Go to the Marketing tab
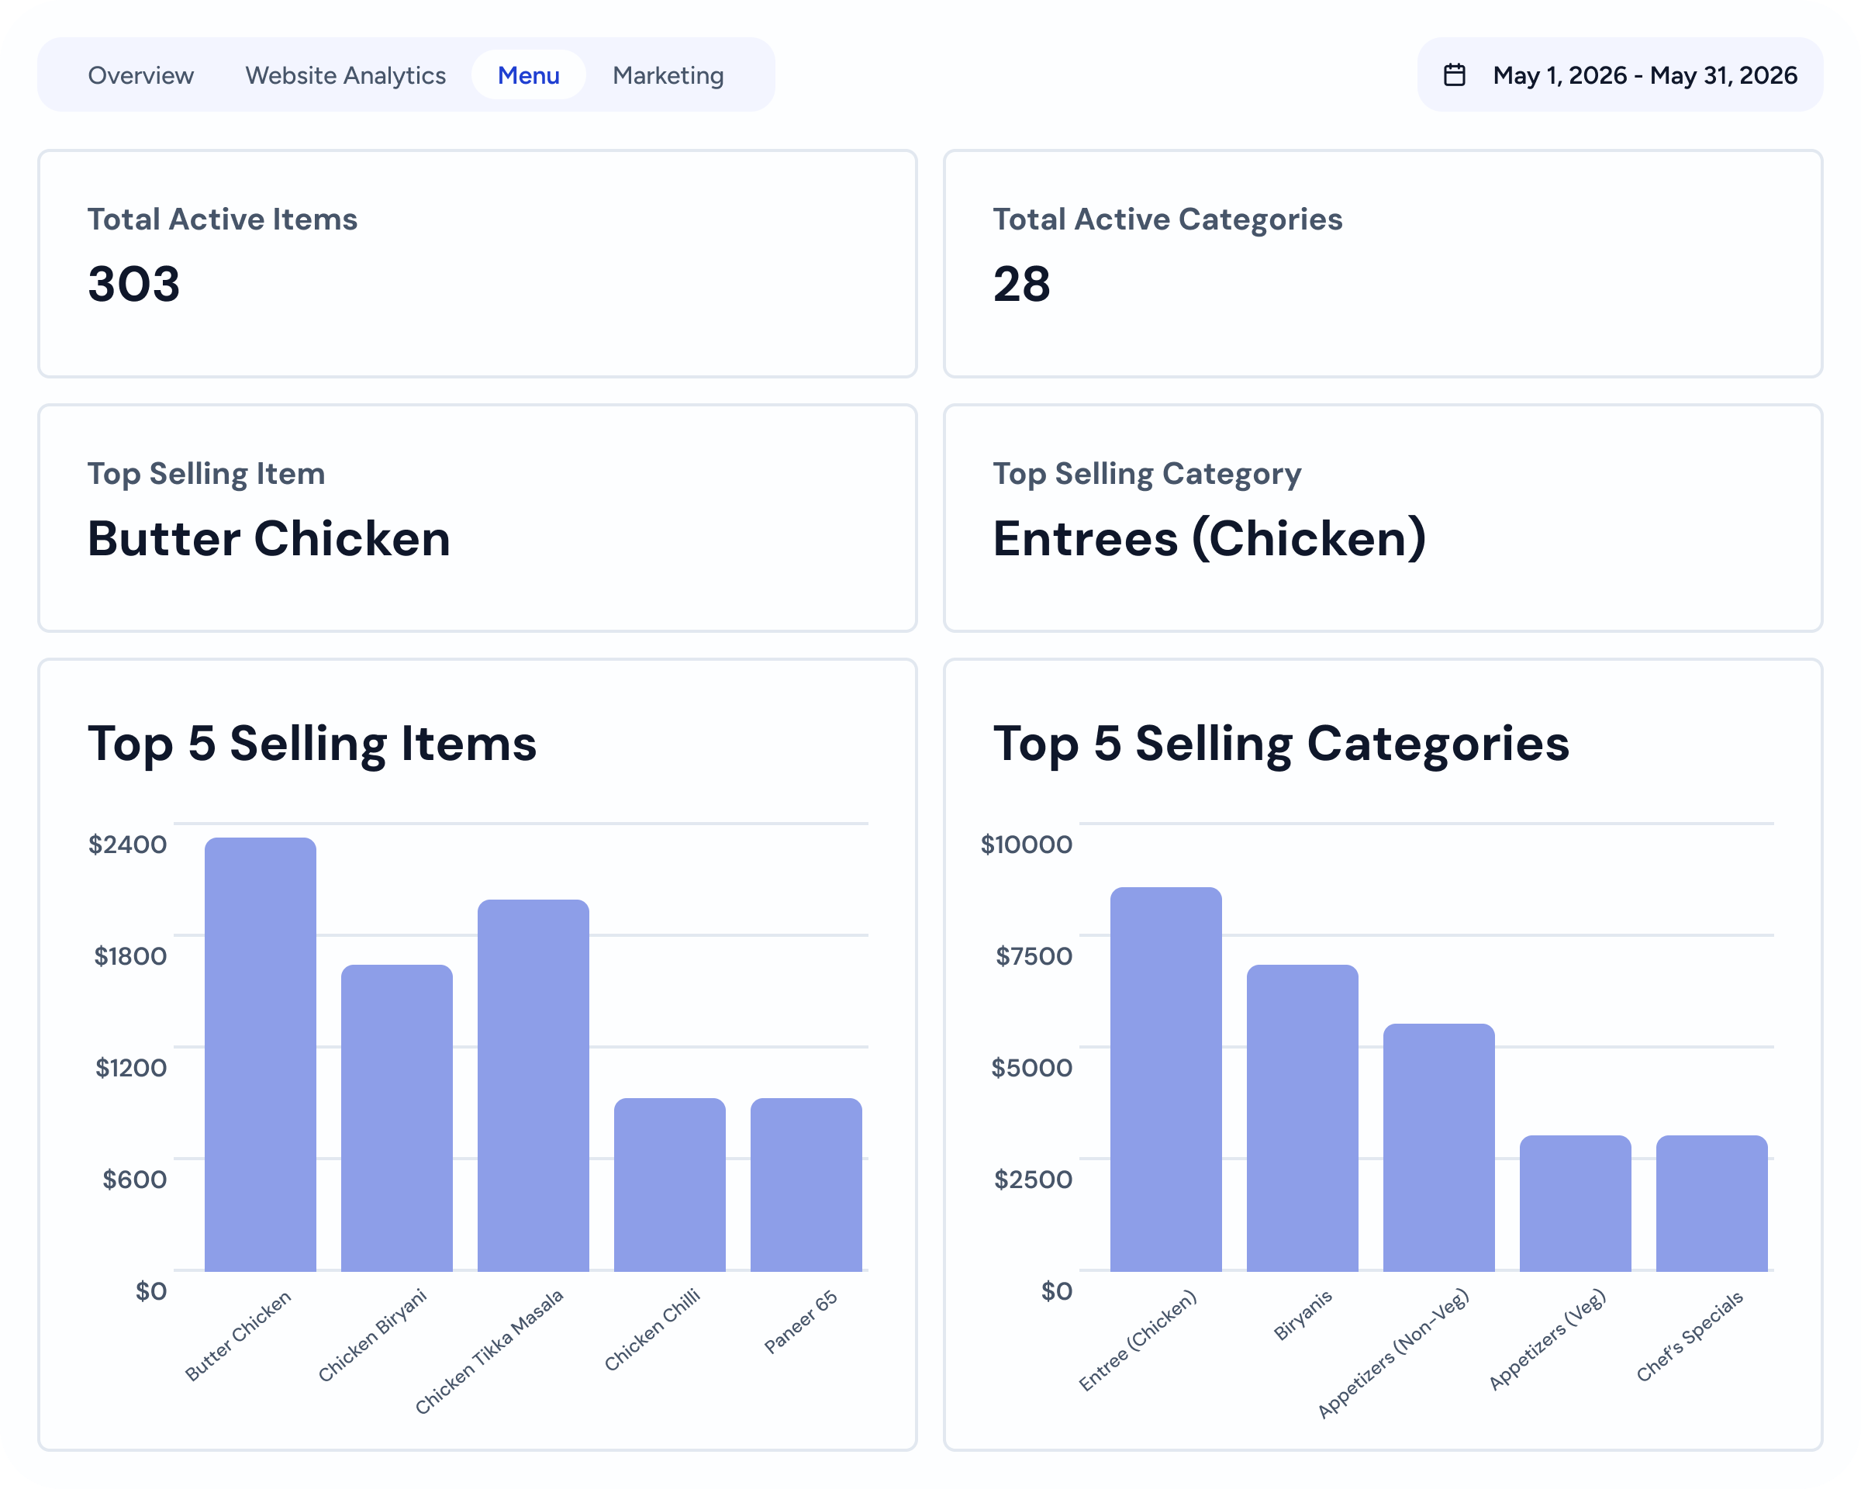The image size is (1861, 1489). (668, 75)
